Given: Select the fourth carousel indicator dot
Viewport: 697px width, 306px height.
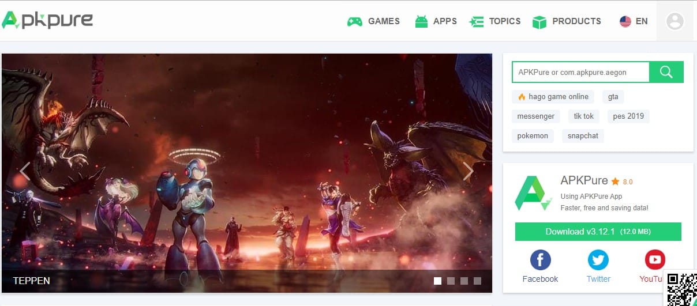Looking at the screenshot, I should (477, 281).
